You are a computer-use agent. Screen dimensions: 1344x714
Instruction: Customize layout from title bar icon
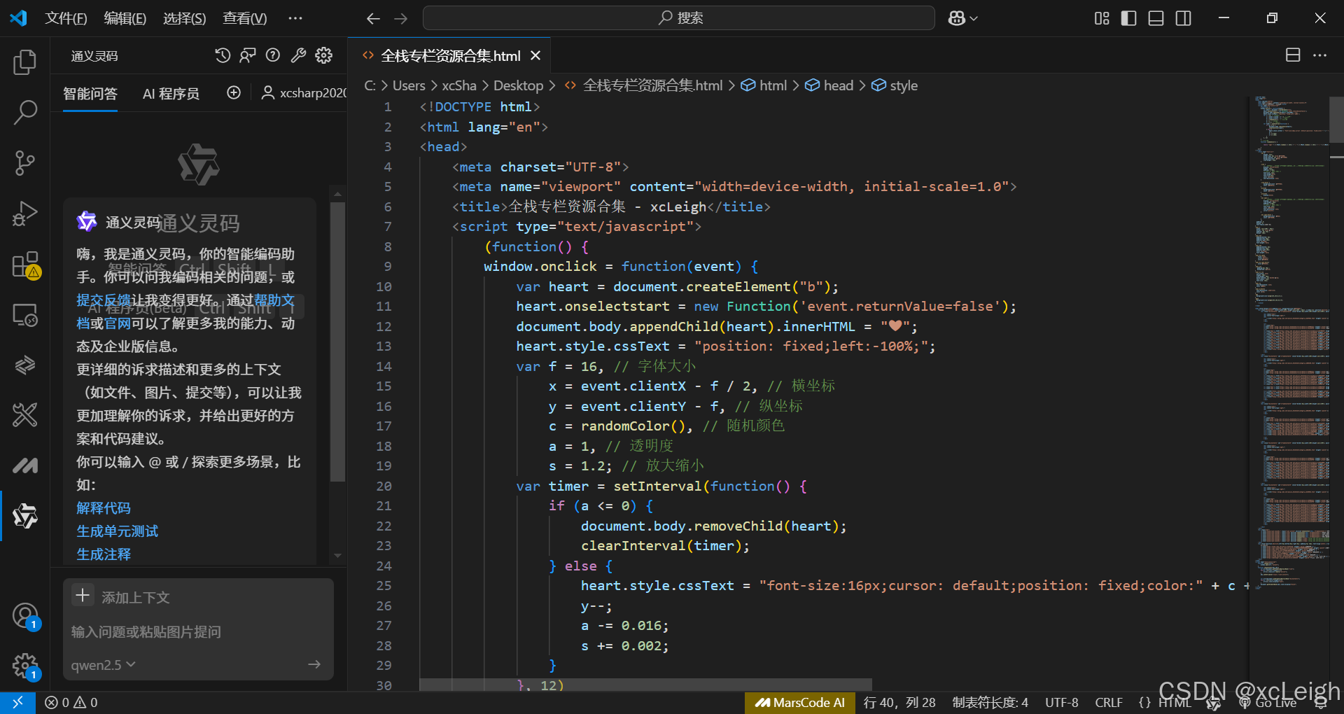[1102, 18]
